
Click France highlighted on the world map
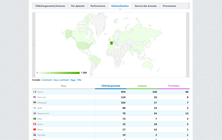[111, 43]
